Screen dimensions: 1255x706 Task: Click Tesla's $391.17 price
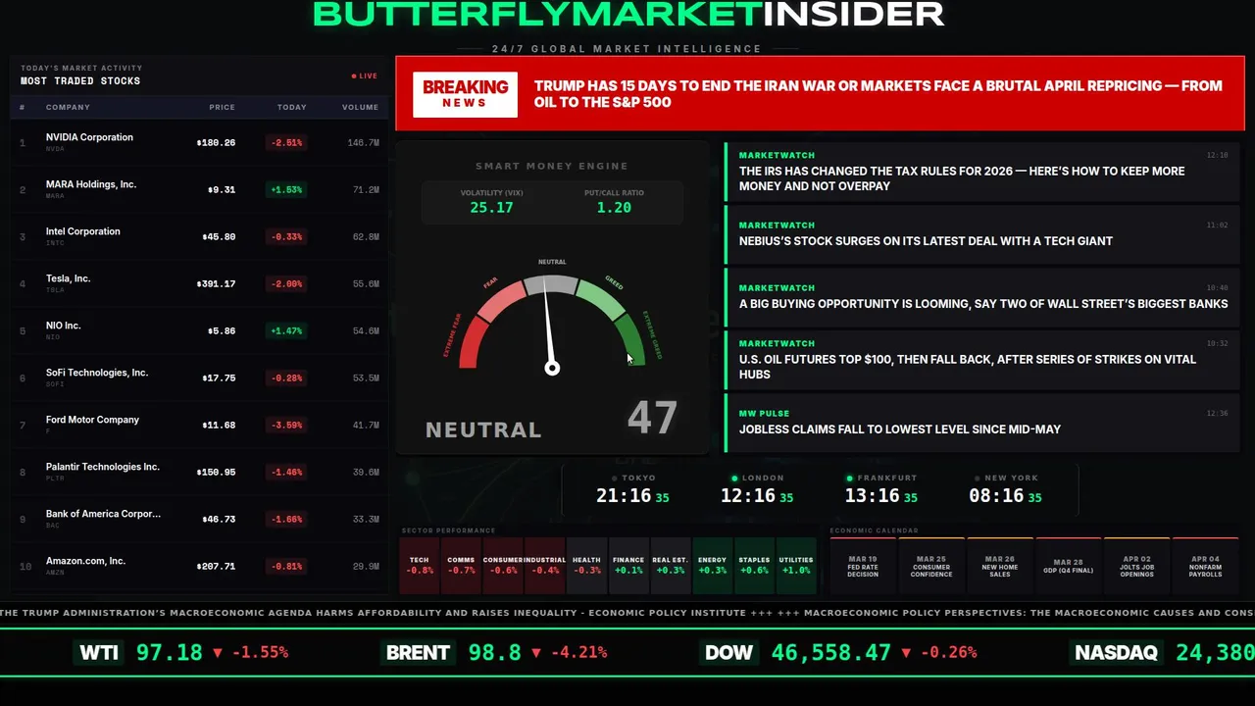click(x=216, y=283)
